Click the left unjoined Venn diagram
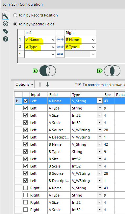The width and height of the screenshot is (125, 214). (x=48, y=71)
